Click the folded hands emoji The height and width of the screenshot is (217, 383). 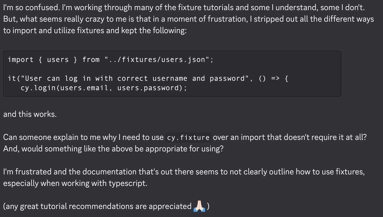point(200,206)
